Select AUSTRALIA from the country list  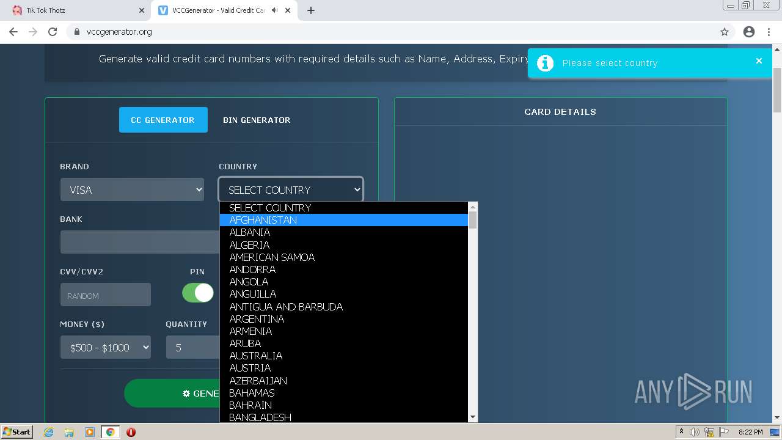344,356
